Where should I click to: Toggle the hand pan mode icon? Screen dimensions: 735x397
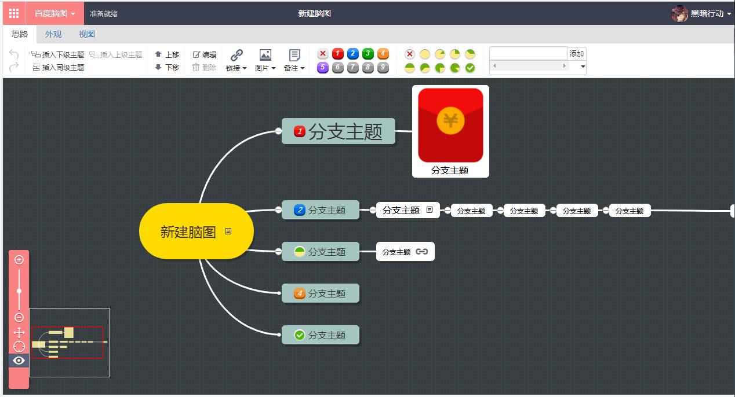coord(19,332)
